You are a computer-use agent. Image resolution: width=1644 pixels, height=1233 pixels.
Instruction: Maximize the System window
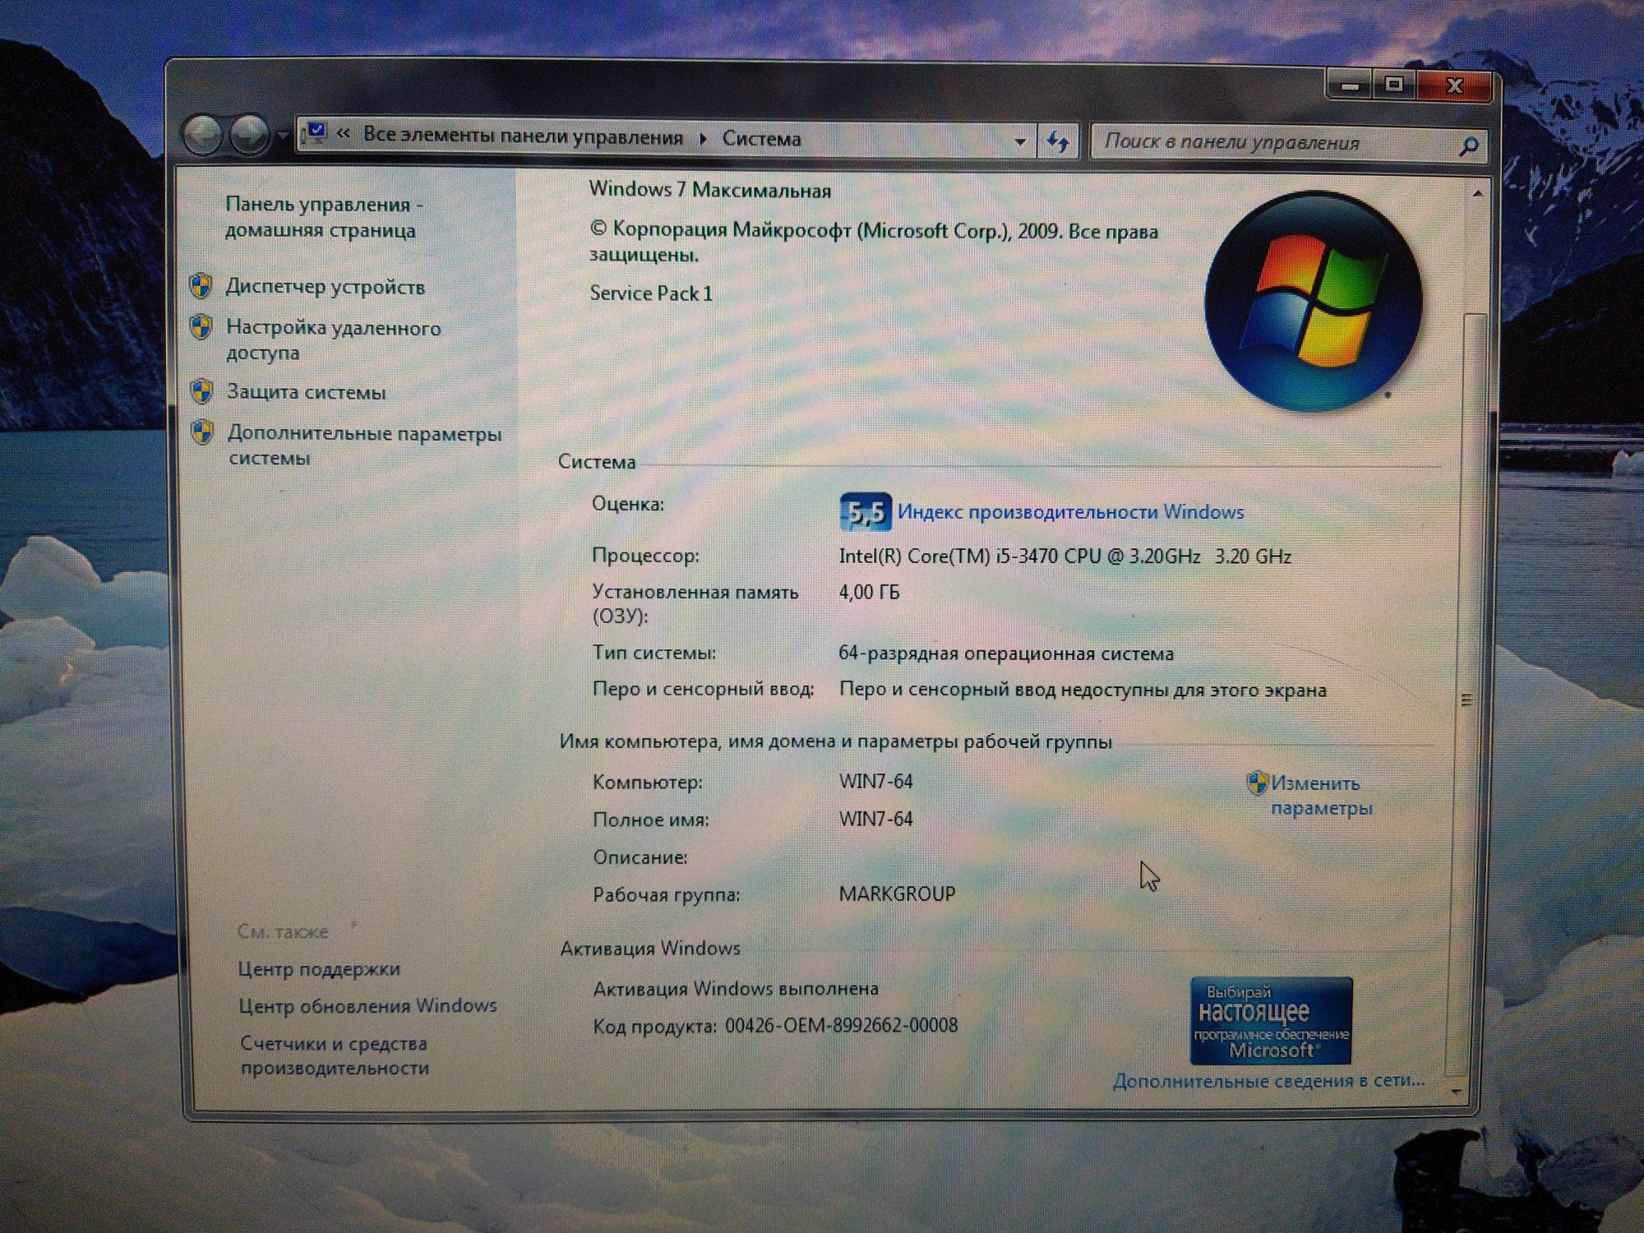1394,85
